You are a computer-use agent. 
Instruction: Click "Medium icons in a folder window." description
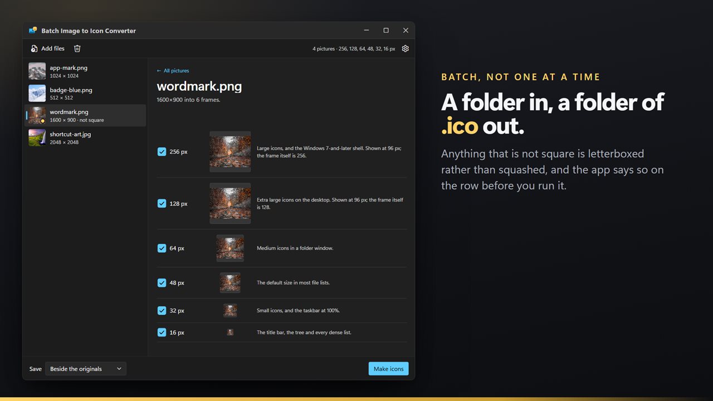[x=295, y=248]
